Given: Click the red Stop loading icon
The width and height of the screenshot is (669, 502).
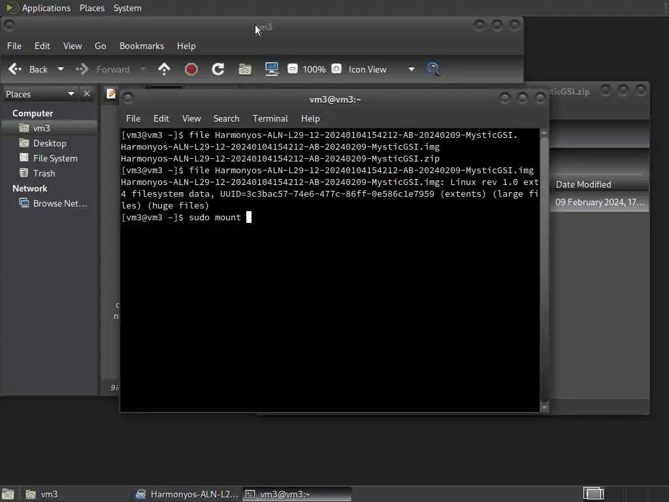Looking at the screenshot, I should point(191,69).
